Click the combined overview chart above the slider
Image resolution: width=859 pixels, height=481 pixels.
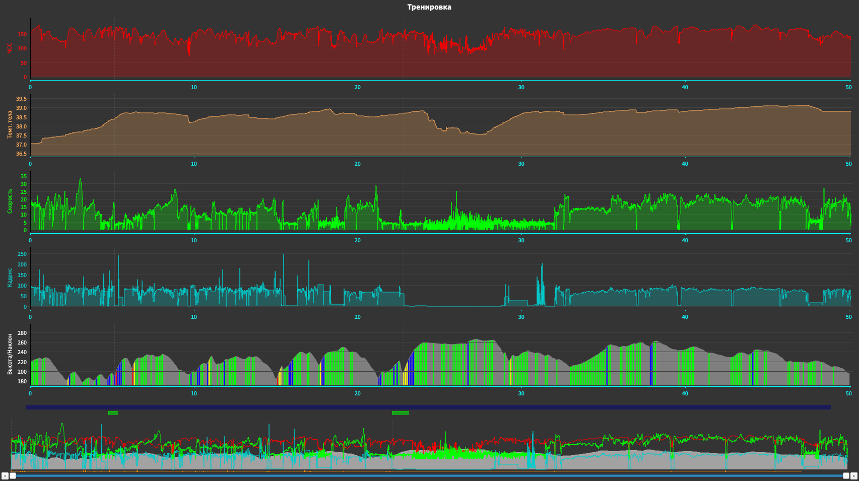(x=429, y=445)
